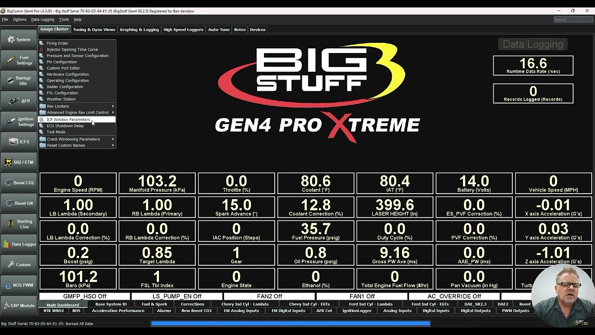This screenshot has width=595, height=335.
Task: Open the Custom sidebar section
Action: 19,265
